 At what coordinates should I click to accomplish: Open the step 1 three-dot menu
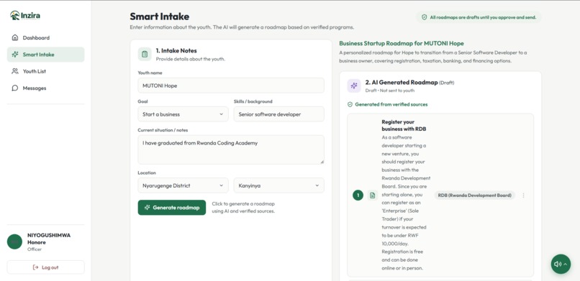click(523, 195)
